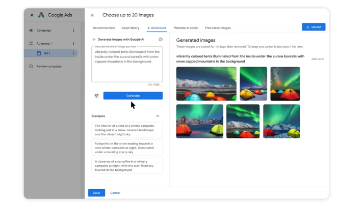364x205 pixels.
Task: Close the Google Ads sidebar with X
Action: [x=32, y=15]
